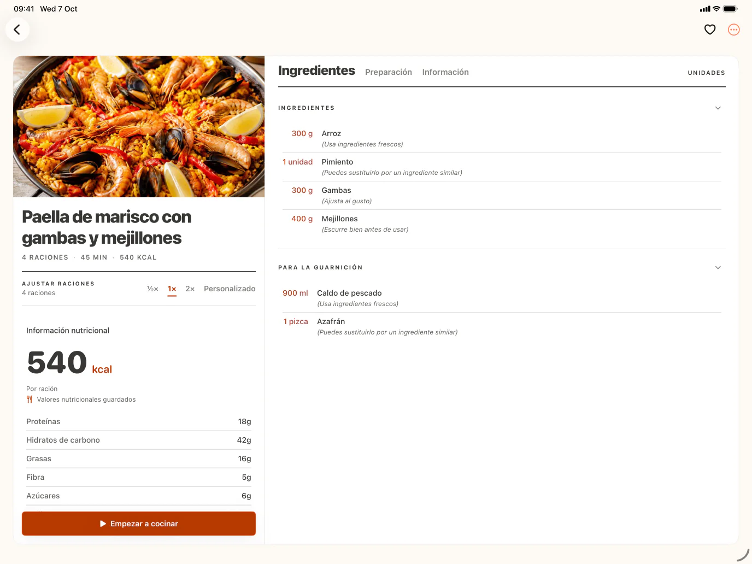The height and width of the screenshot is (564, 752).
Task: Open the more options ellipsis menu
Action: (x=734, y=30)
